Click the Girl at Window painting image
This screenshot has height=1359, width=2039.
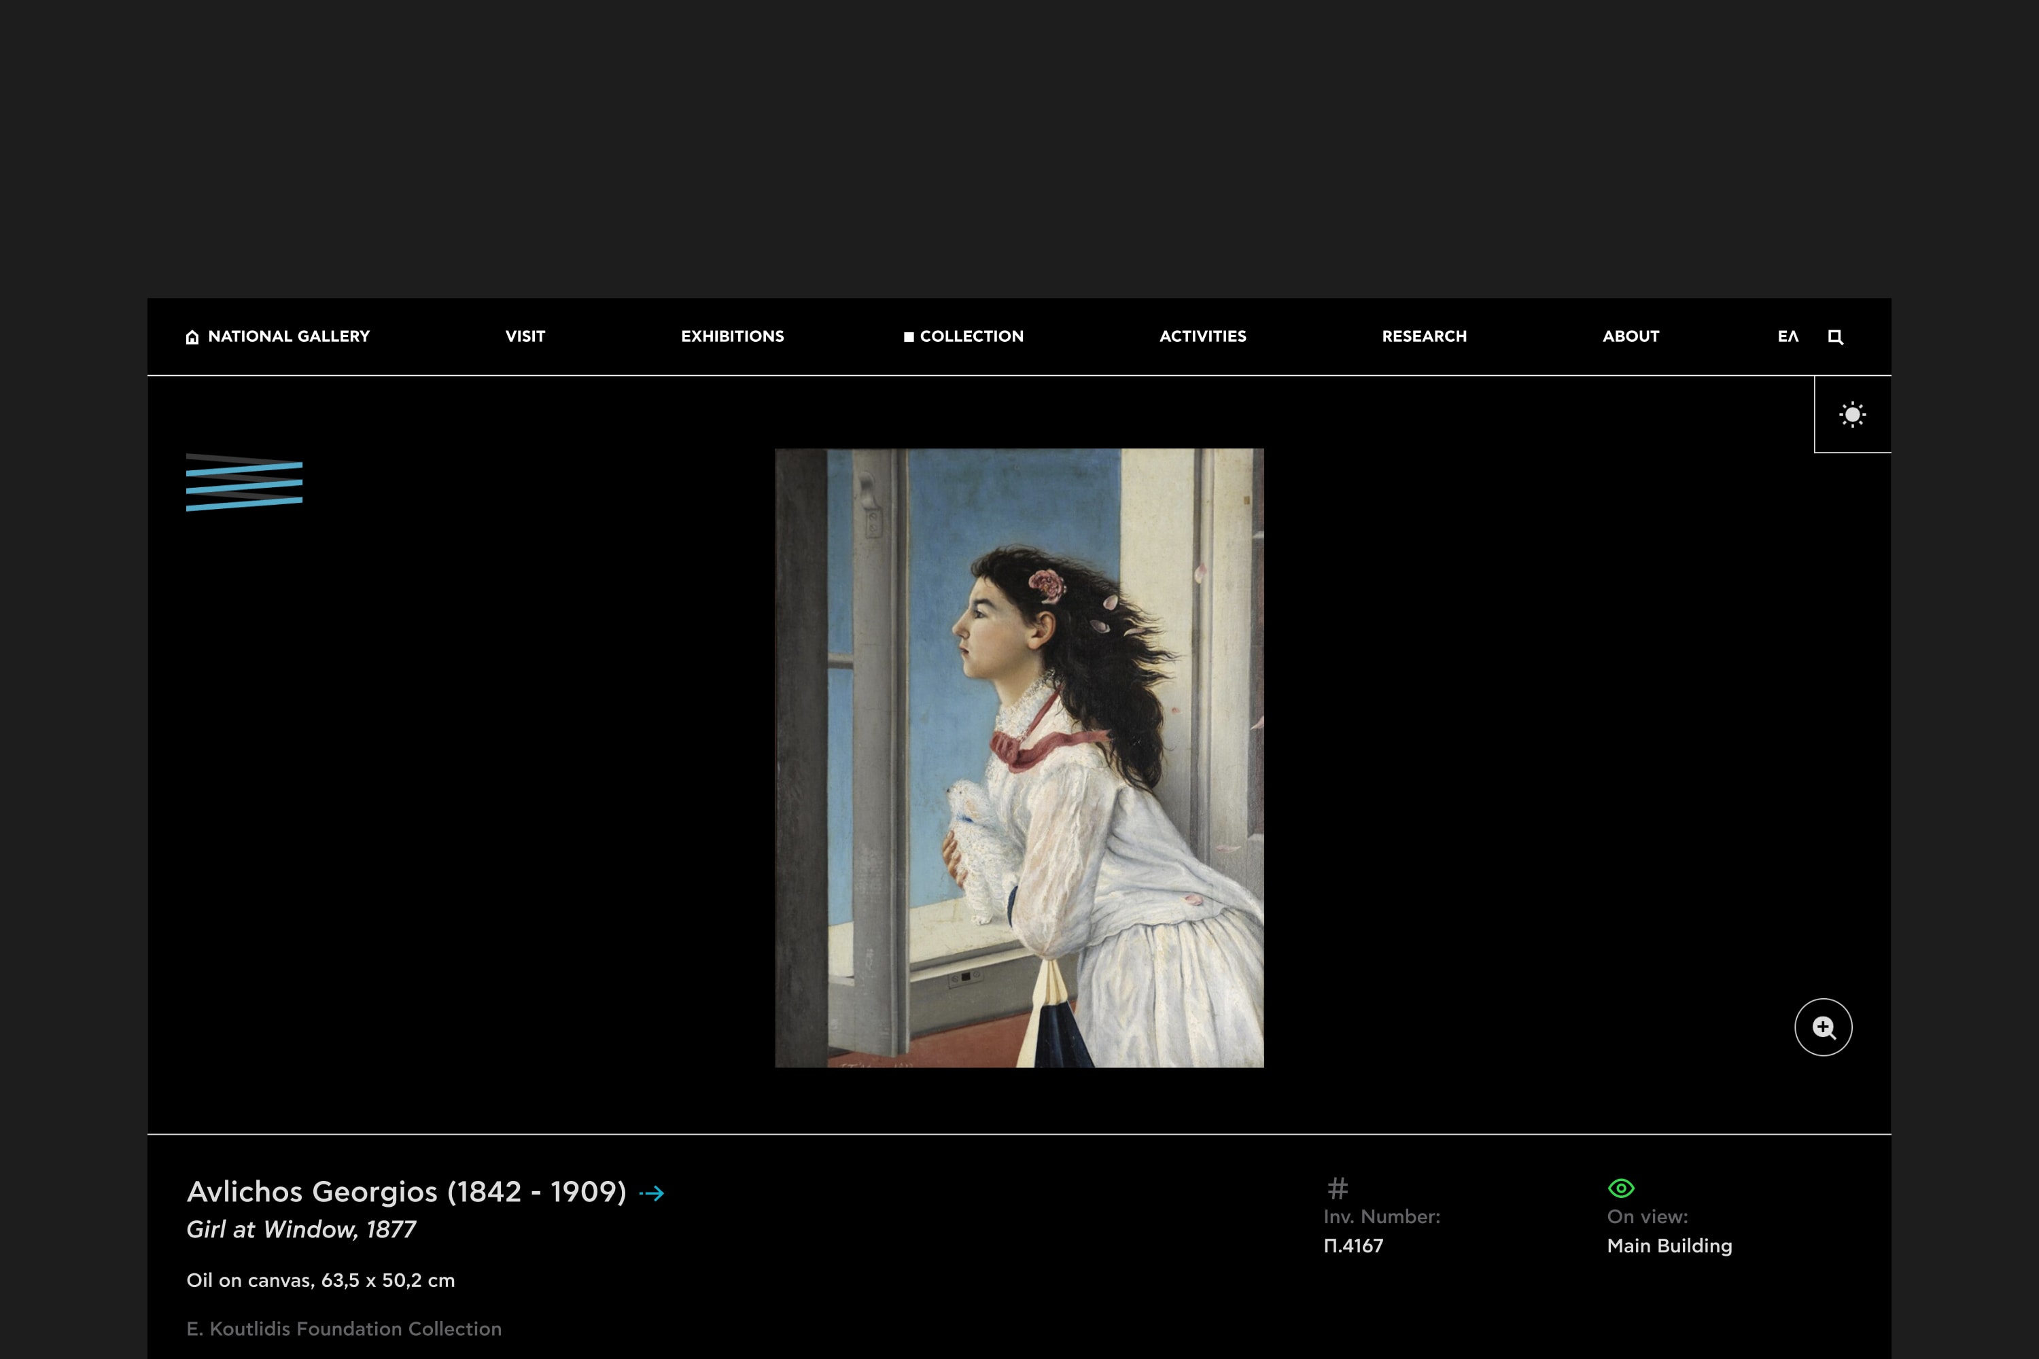[1019, 758]
